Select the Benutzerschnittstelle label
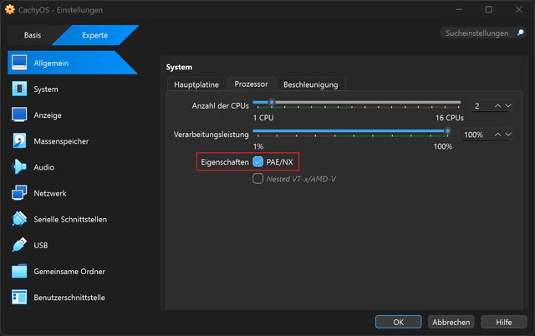The height and width of the screenshot is (336, 535). [69, 298]
